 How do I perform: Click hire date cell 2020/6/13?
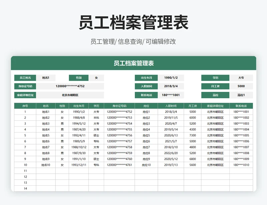click(171, 135)
